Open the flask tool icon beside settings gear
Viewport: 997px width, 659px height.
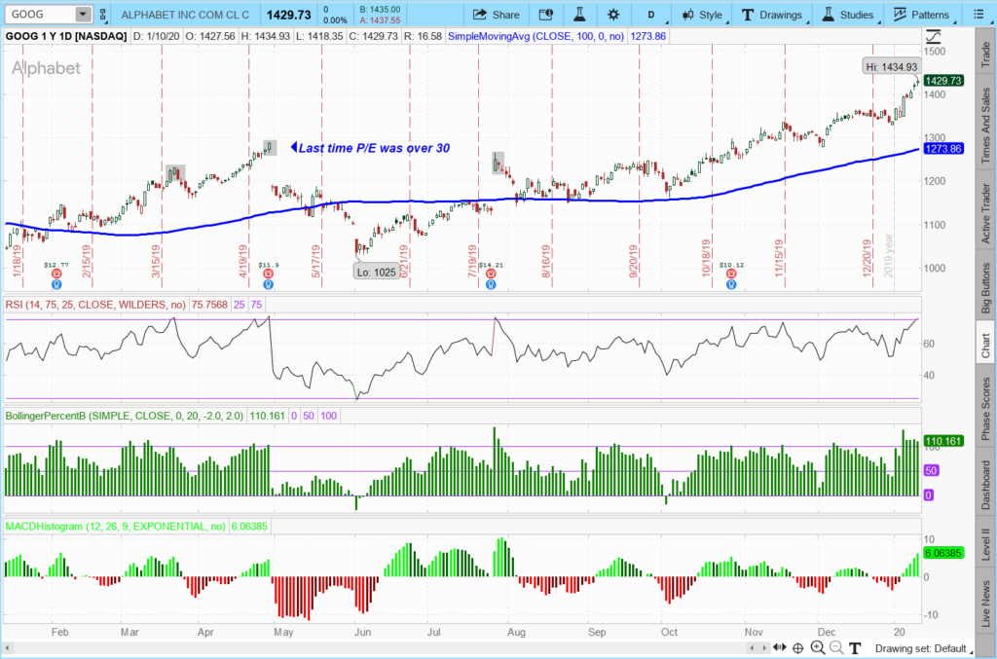point(579,15)
